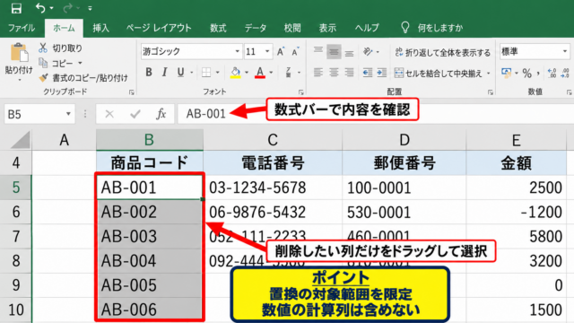Click the decrease decimal icon

[565, 73]
